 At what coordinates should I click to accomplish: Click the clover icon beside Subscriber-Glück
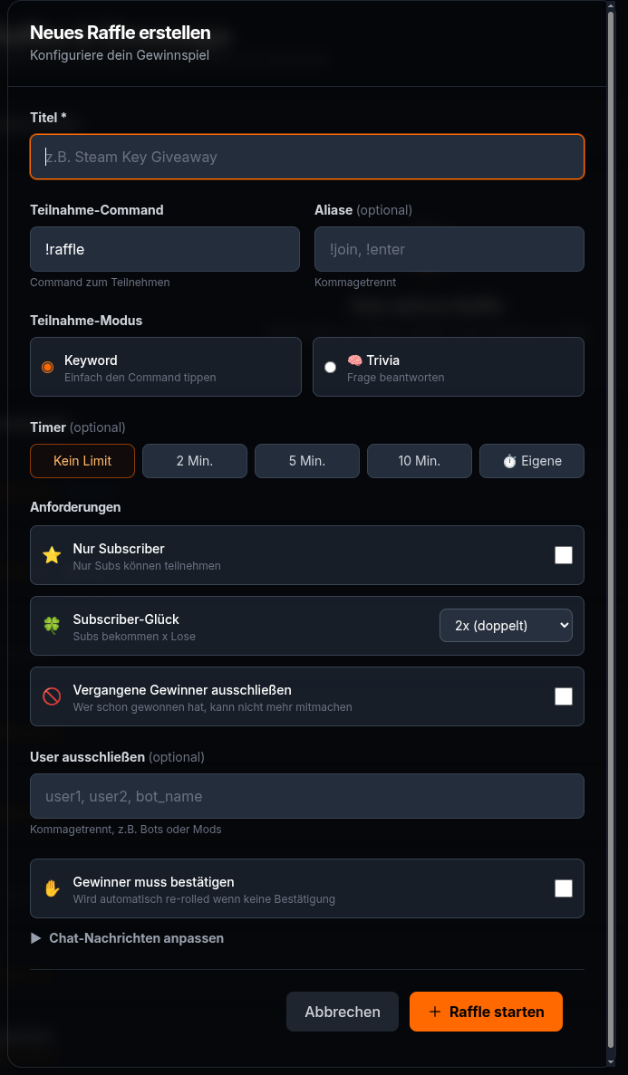coord(52,625)
